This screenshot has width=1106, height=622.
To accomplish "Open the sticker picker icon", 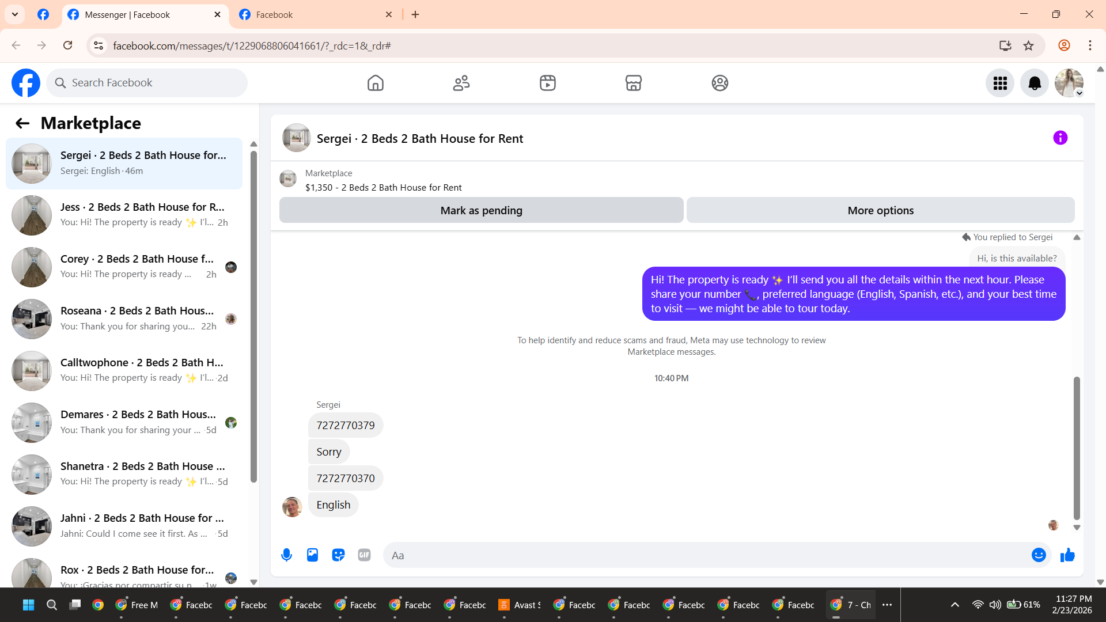I will click(x=338, y=555).
